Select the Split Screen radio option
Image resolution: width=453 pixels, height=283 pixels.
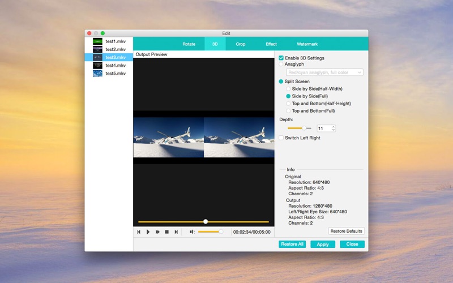pyautogui.click(x=281, y=82)
